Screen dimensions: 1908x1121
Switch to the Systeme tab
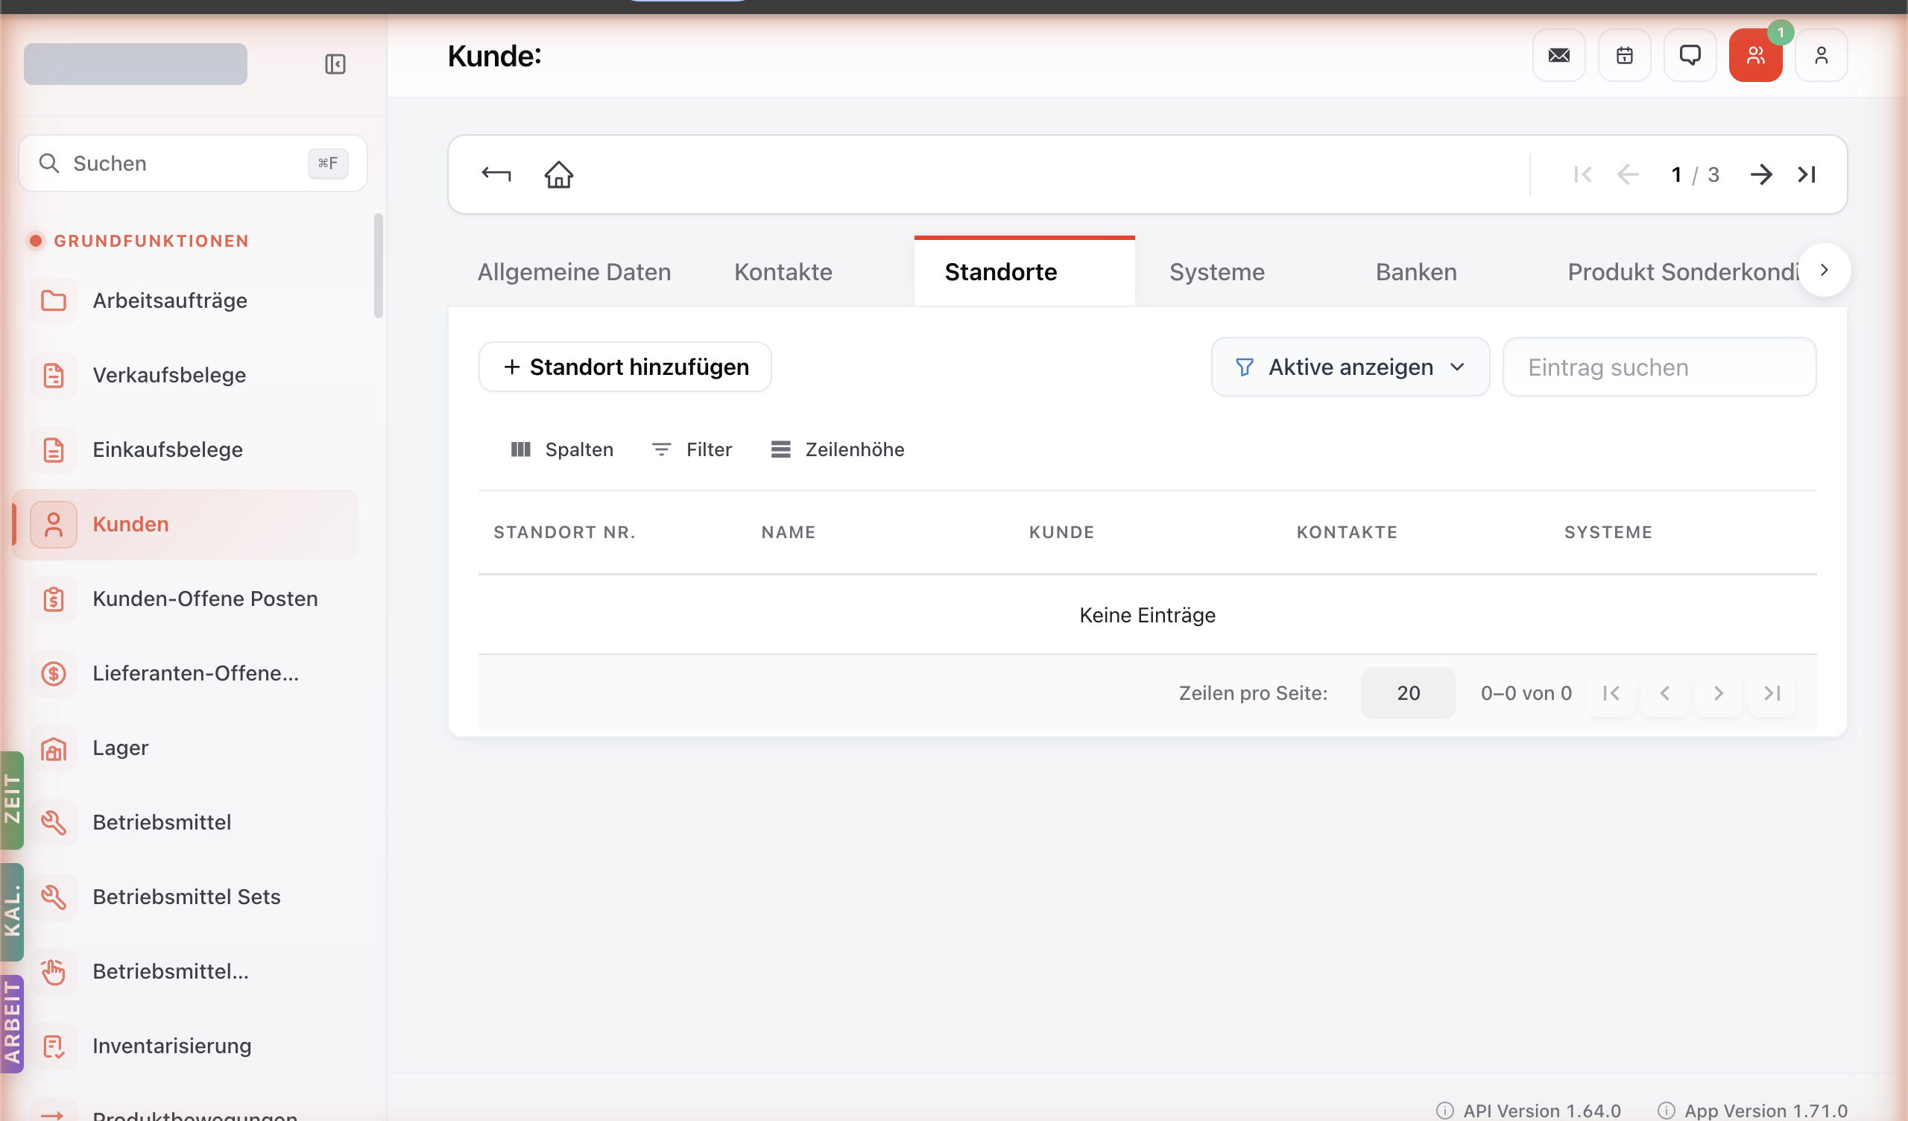point(1217,272)
